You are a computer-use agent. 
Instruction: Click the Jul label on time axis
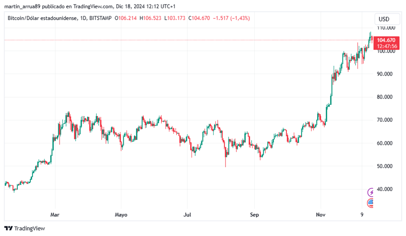coord(187,214)
